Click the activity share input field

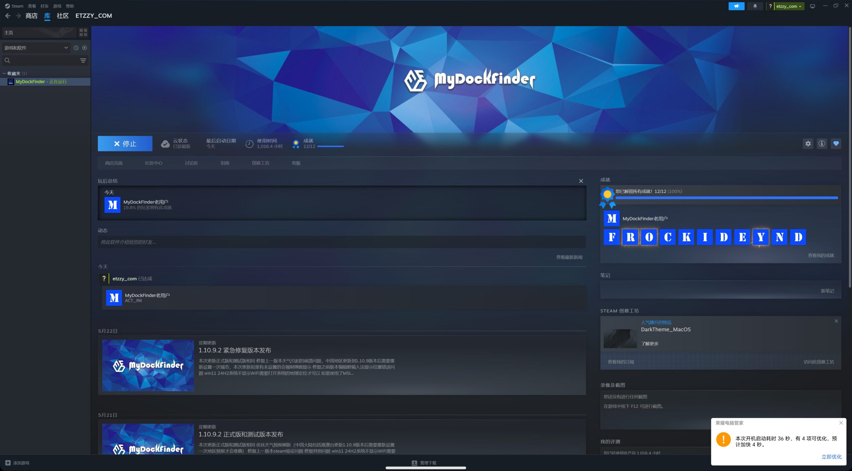pyautogui.click(x=341, y=242)
